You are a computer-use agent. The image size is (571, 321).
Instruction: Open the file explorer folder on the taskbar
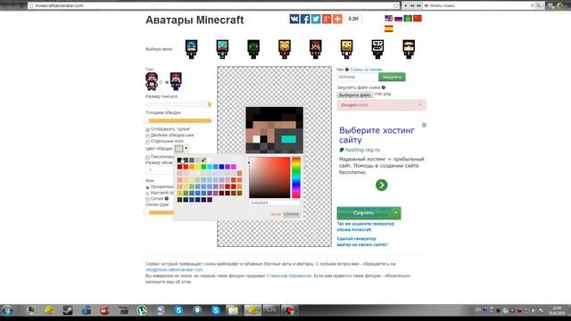pos(233,310)
